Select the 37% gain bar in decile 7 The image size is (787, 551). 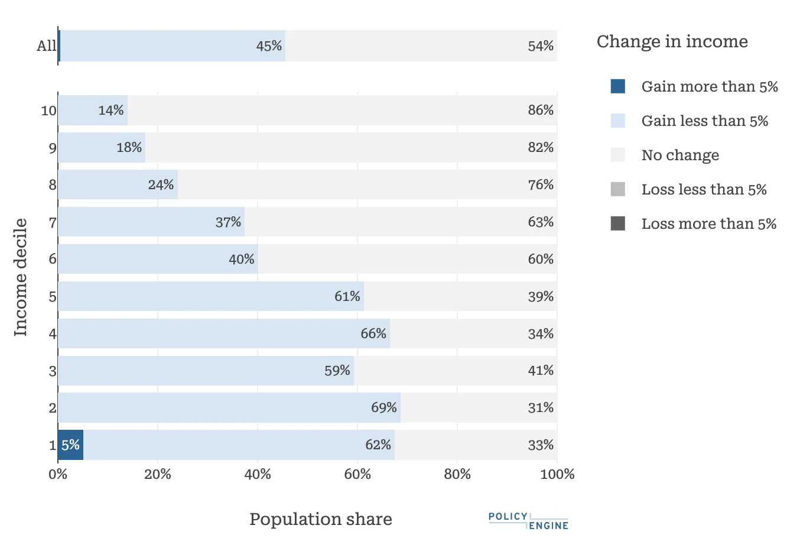[151, 222]
